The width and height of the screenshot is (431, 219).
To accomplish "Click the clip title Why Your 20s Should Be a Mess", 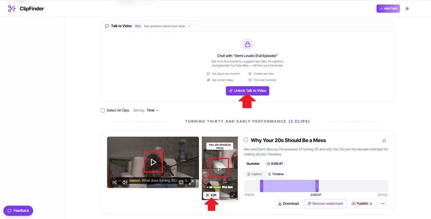I will pyautogui.click(x=288, y=140).
